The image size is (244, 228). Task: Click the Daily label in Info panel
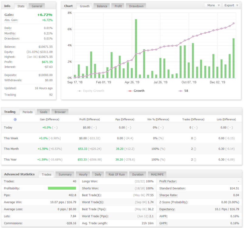click(8, 28)
